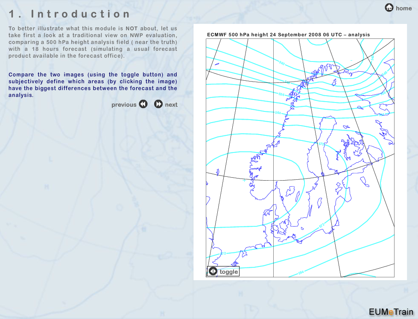Pick the 556 contour label on map
The image size is (418, 319).
click(281, 94)
